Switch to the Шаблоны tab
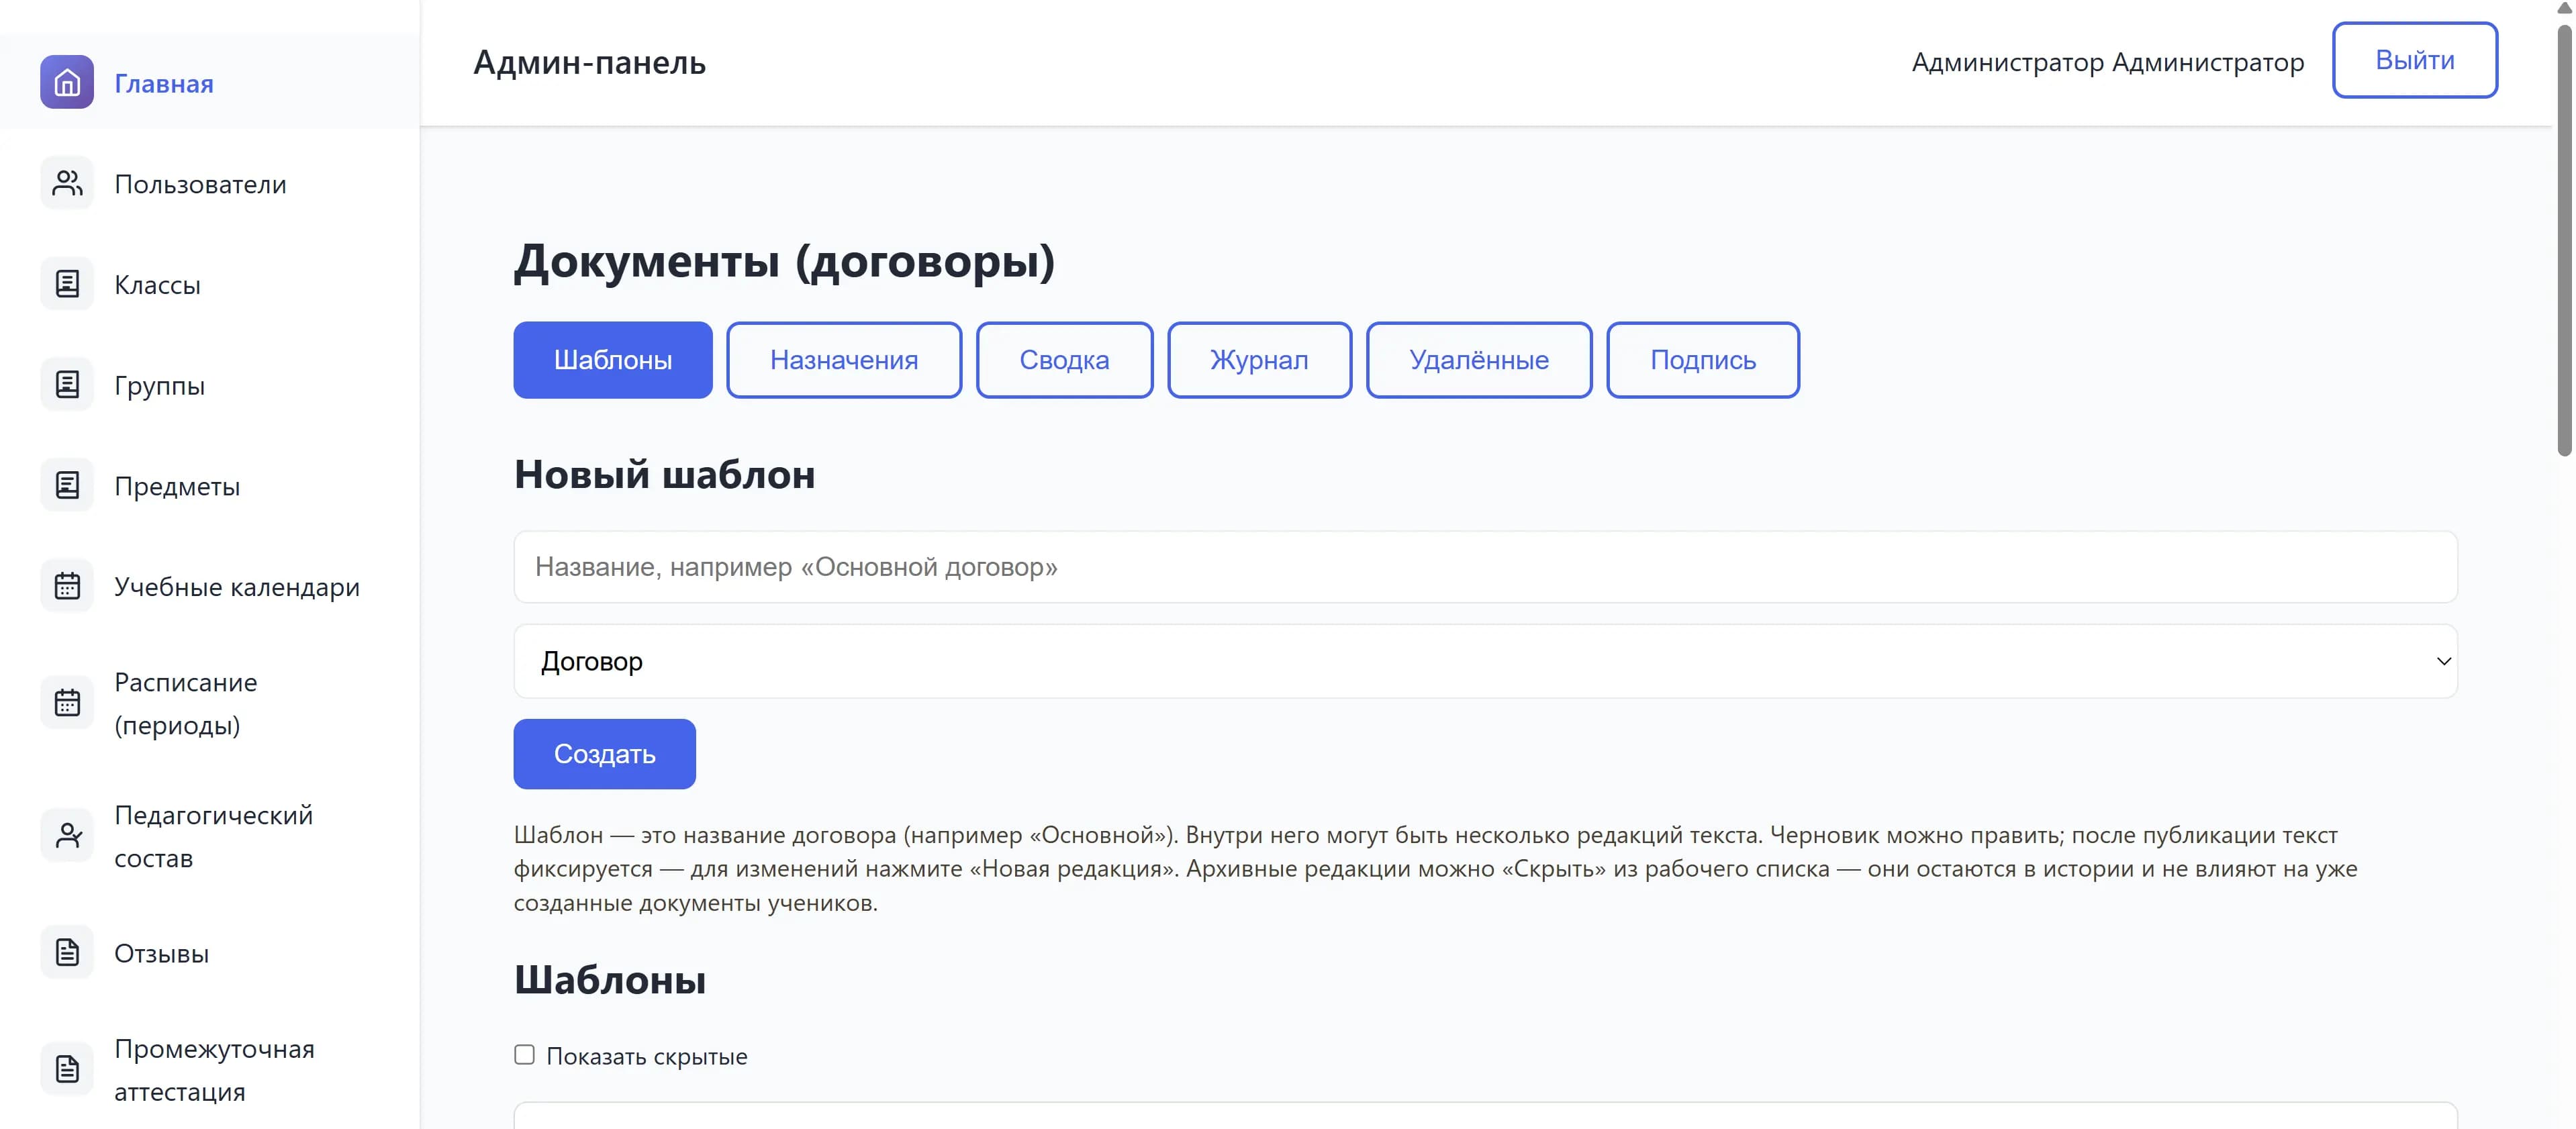The width and height of the screenshot is (2576, 1129). coord(613,360)
